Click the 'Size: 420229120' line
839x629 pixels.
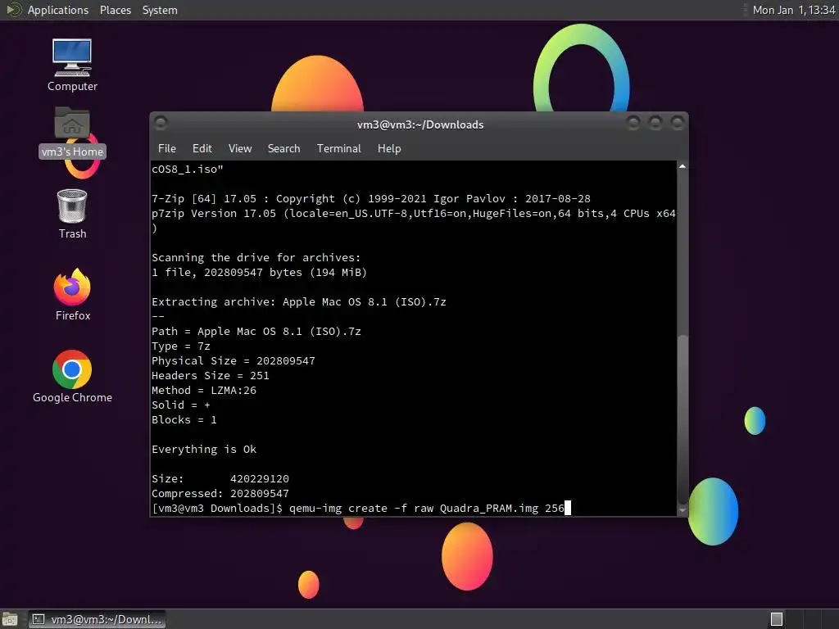tap(220, 478)
